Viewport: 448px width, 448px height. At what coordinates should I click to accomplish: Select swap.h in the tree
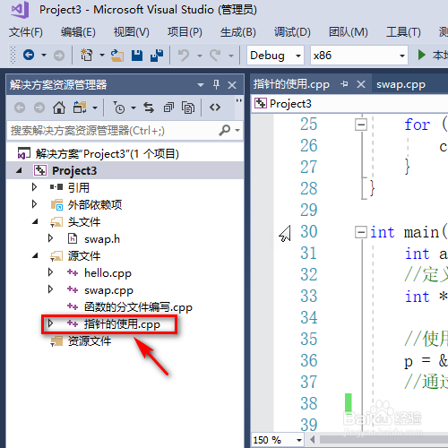pos(102,239)
